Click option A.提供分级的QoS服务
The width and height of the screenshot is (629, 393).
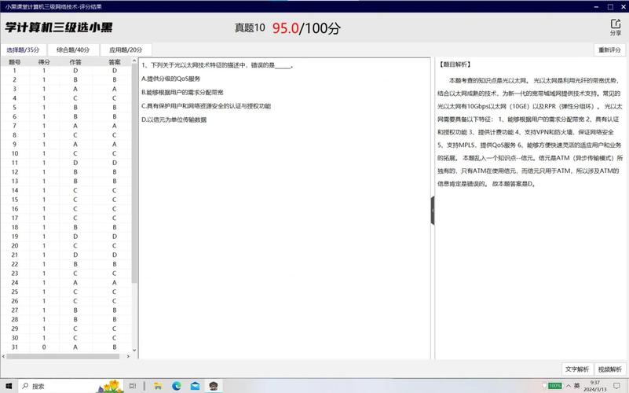click(171, 79)
